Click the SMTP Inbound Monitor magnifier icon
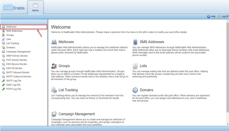The image size is (229, 131). click(x=3, y=72)
